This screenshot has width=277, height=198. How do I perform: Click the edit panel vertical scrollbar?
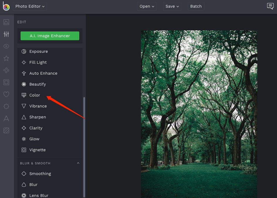pyautogui.click(x=84, y=147)
